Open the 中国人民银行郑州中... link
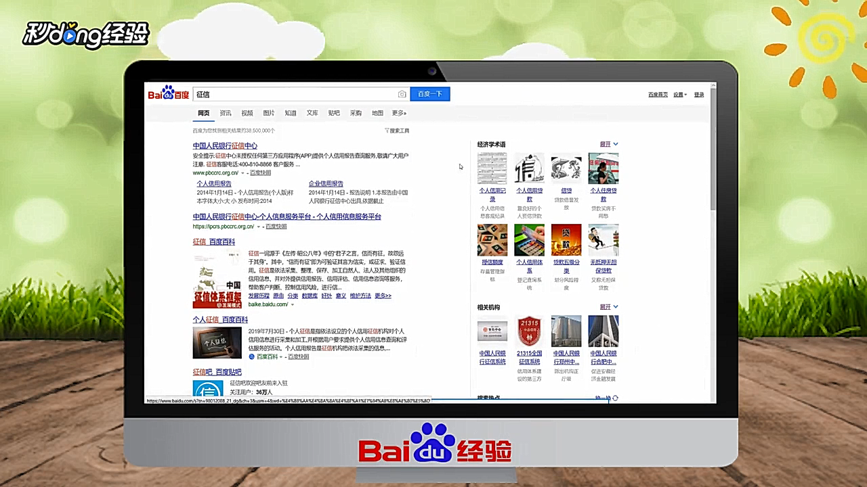Image resolution: width=867 pixels, height=487 pixels. (566, 357)
